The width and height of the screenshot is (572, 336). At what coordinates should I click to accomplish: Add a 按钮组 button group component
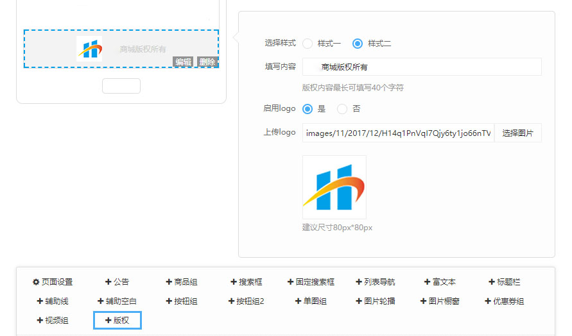pos(182,301)
